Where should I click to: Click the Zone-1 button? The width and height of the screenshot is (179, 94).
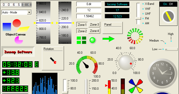[x=82, y=25]
